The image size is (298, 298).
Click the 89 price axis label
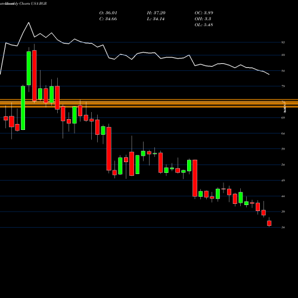point(283,55)
